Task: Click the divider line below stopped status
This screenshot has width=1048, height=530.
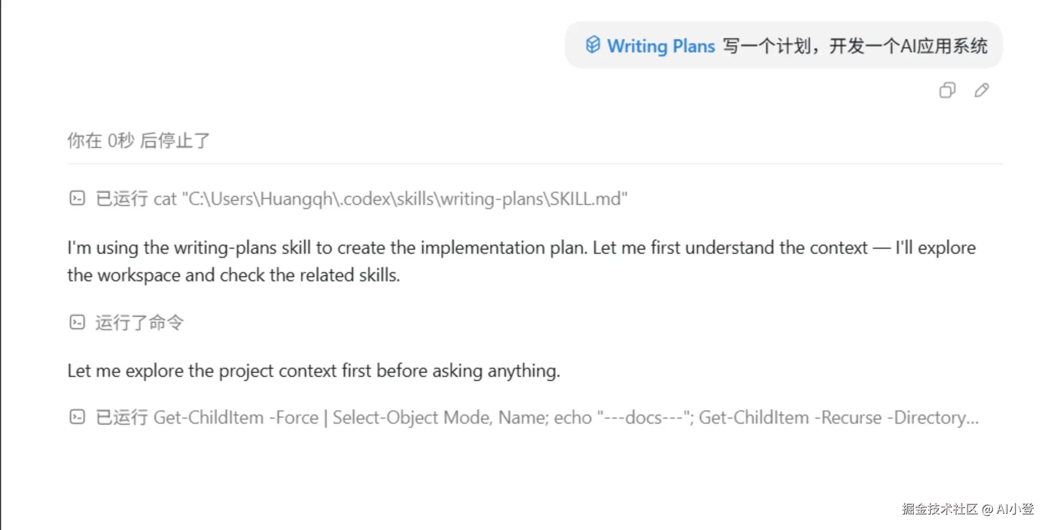Action: [x=535, y=164]
